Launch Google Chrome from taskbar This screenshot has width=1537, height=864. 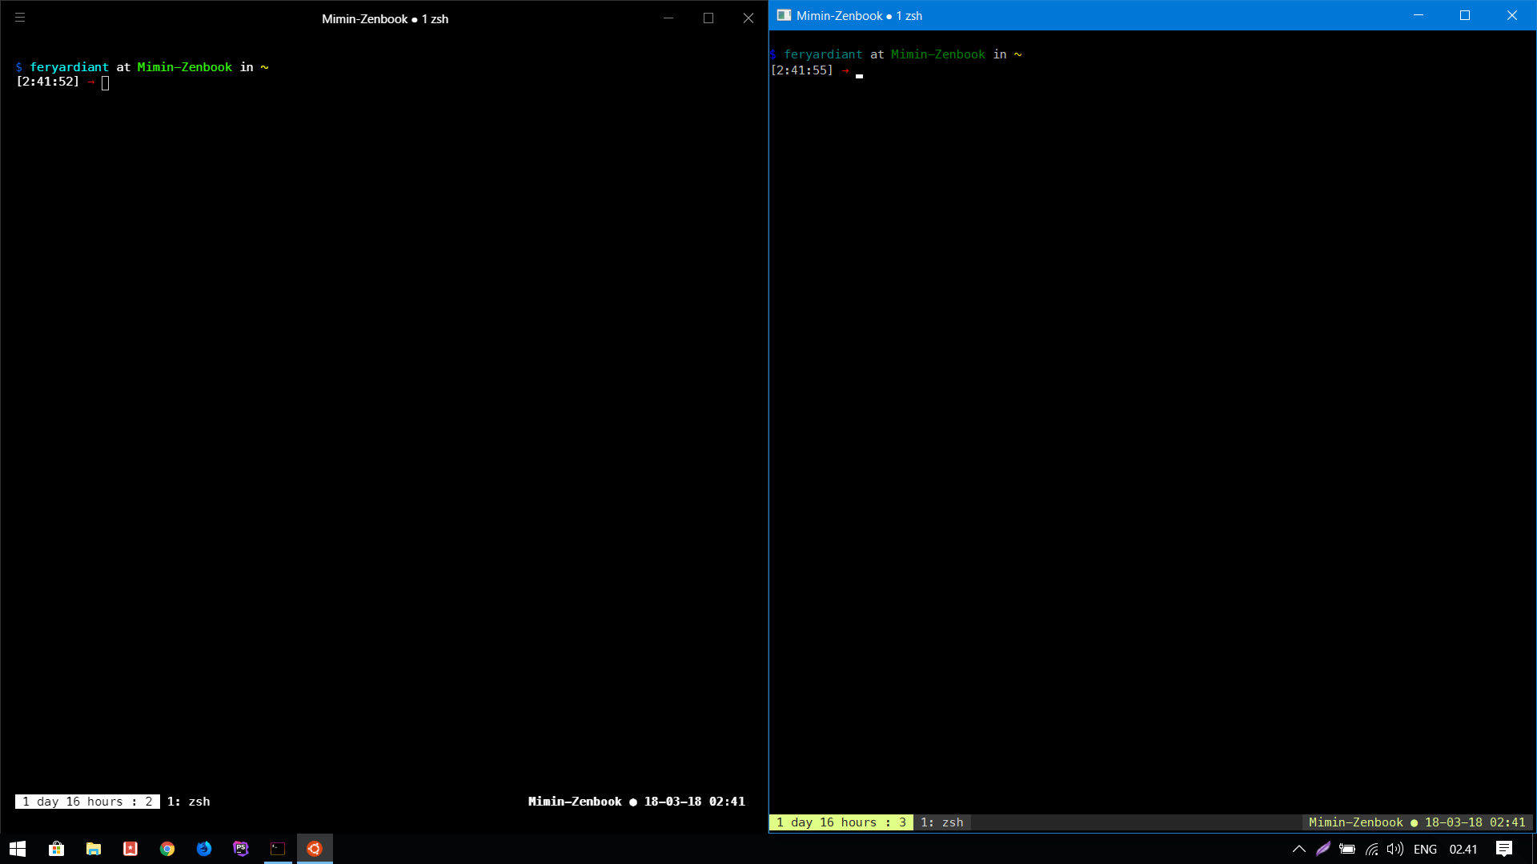click(167, 849)
